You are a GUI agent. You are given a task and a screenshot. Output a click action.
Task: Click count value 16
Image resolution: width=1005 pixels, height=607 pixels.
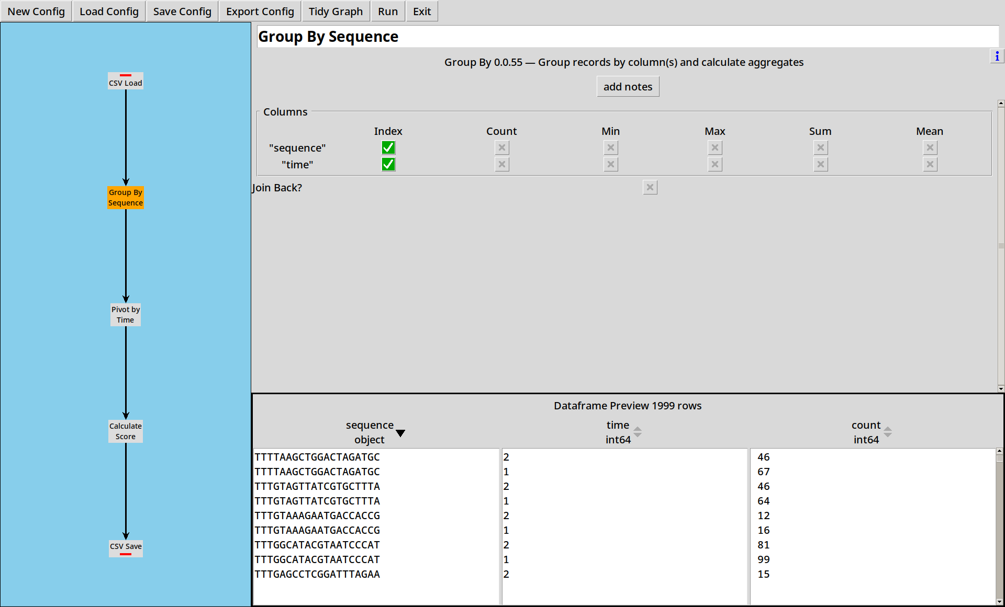point(763,530)
